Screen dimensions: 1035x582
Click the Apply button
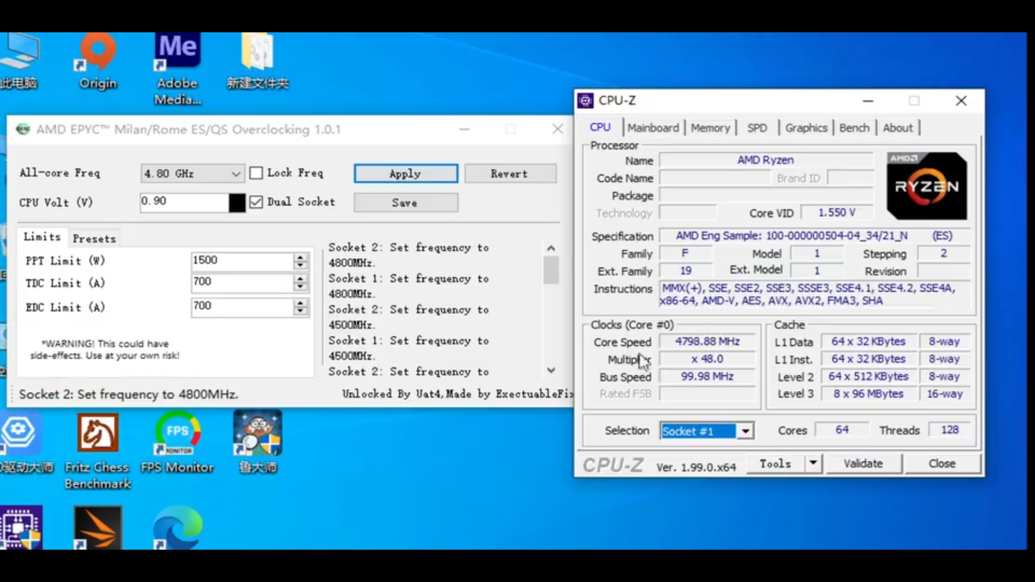coord(406,173)
